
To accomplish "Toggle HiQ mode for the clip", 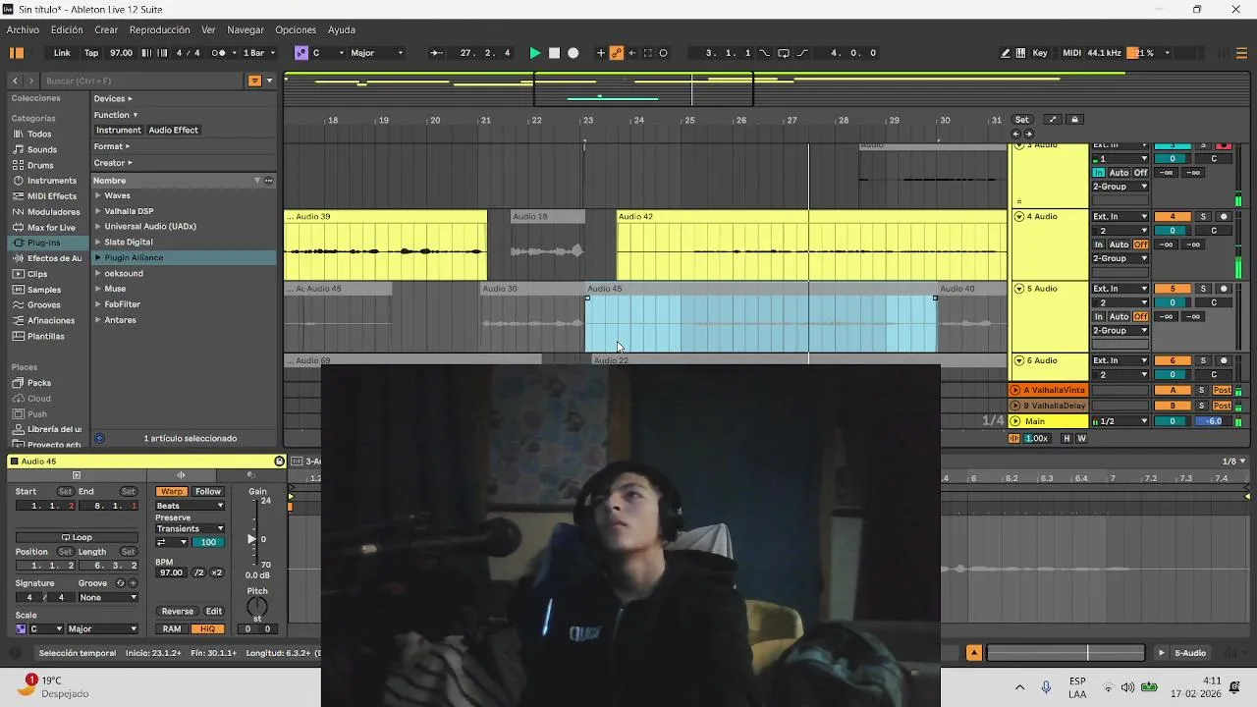I will tap(208, 629).
